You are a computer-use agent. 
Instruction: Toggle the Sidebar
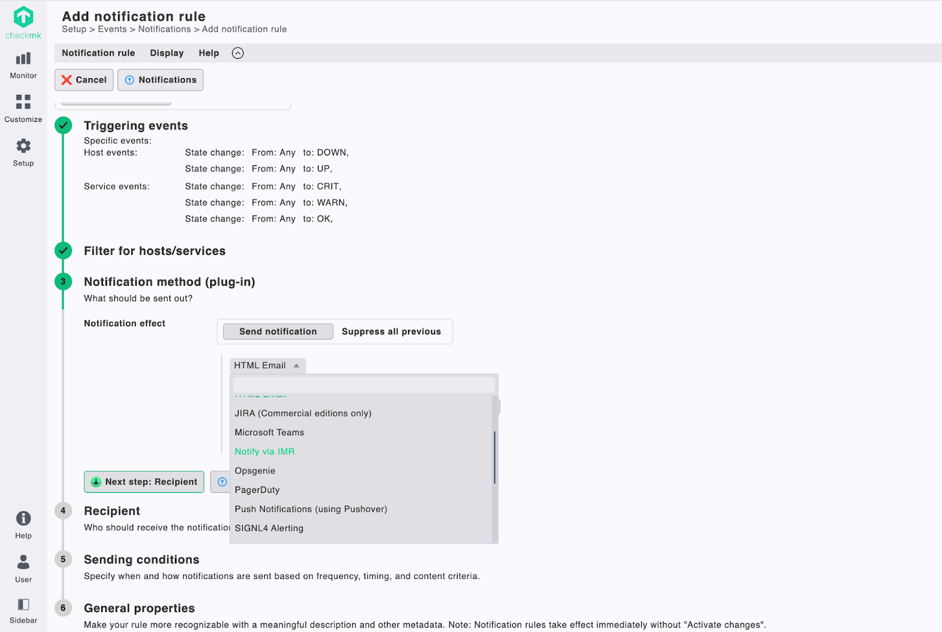[x=23, y=611]
